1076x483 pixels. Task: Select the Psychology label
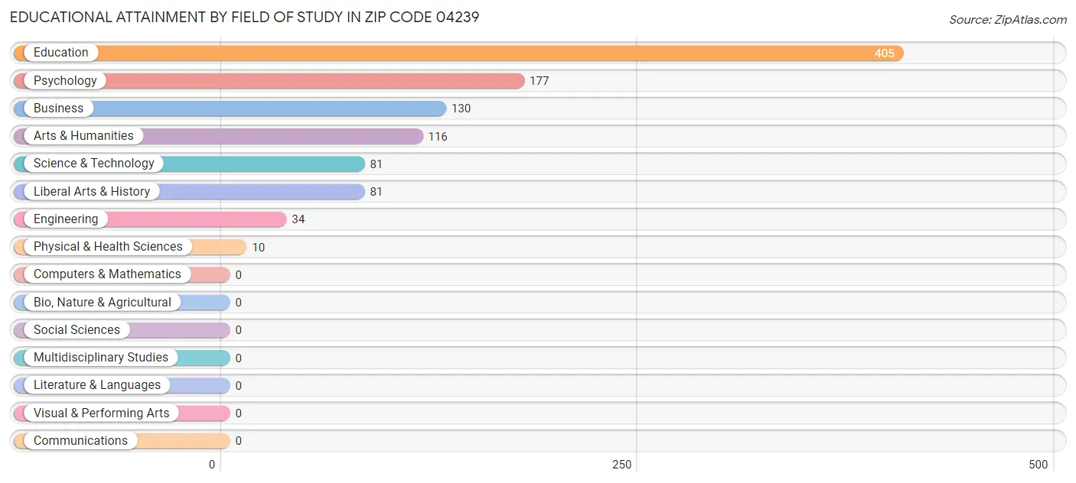click(x=65, y=80)
